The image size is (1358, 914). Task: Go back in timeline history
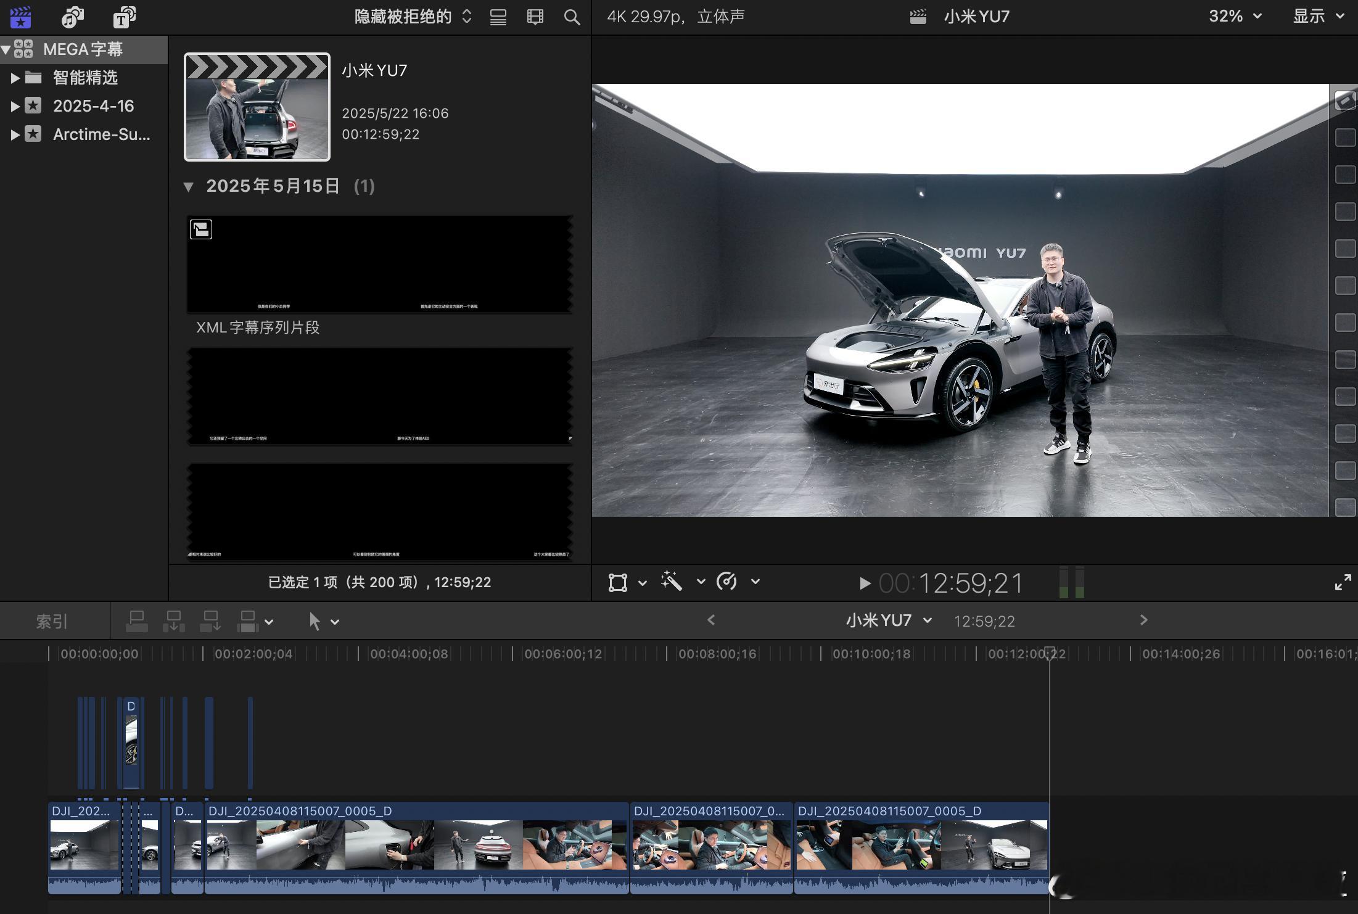[x=711, y=620]
